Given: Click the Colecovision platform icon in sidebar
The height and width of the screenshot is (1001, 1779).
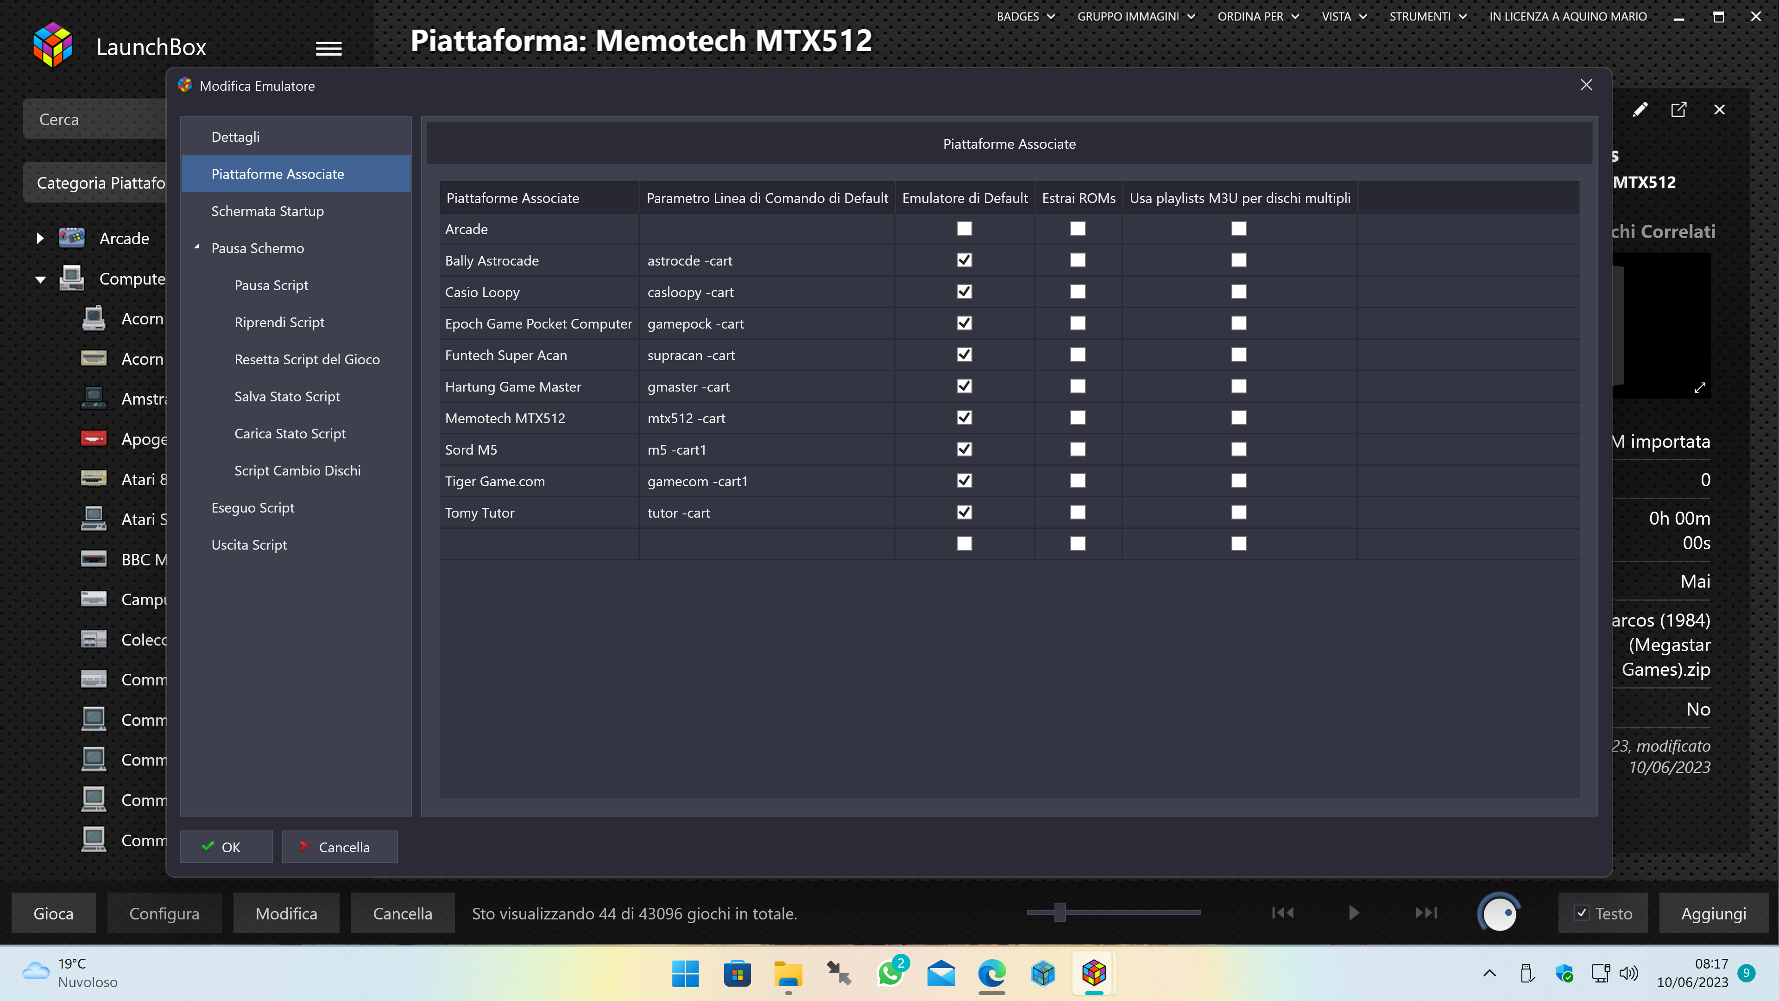Looking at the screenshot, I should tap(93, 639).
